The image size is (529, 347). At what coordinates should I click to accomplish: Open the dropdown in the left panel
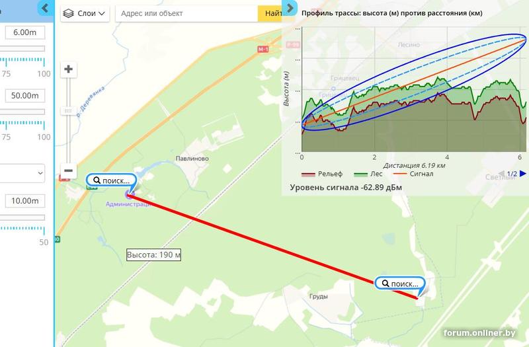[x=22, y=173]
